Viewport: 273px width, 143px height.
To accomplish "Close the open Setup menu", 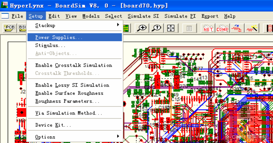I will (x=36, y=16).
